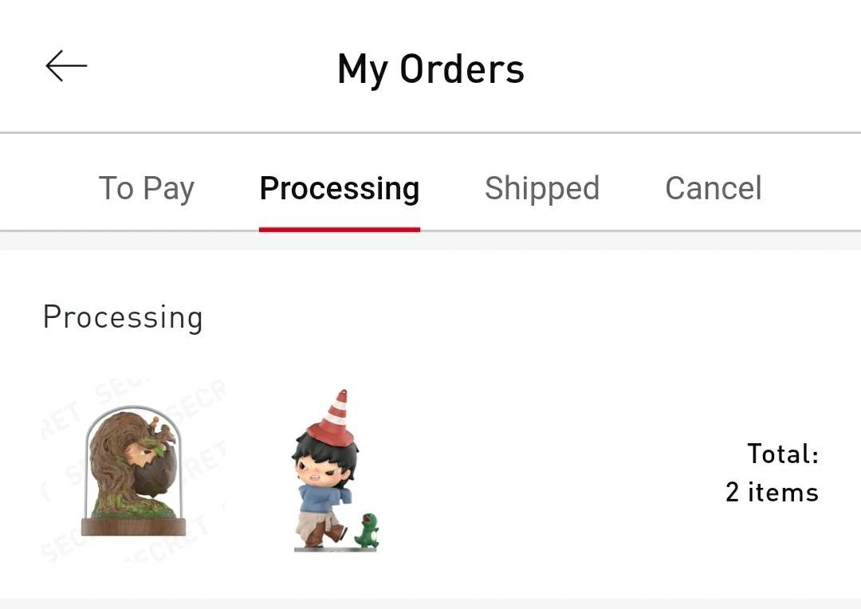Click empty order card area beside thumbnails
The width and height of the screenshot is (861, 609).
coord(558,470)
